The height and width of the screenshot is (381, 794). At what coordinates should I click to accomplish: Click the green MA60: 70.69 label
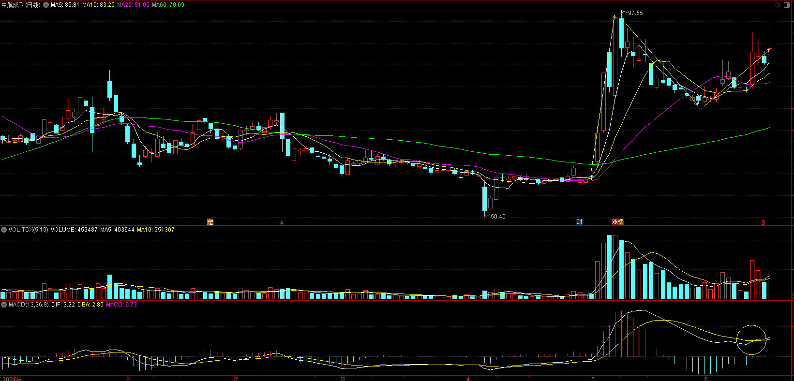(x=168, y=5)
